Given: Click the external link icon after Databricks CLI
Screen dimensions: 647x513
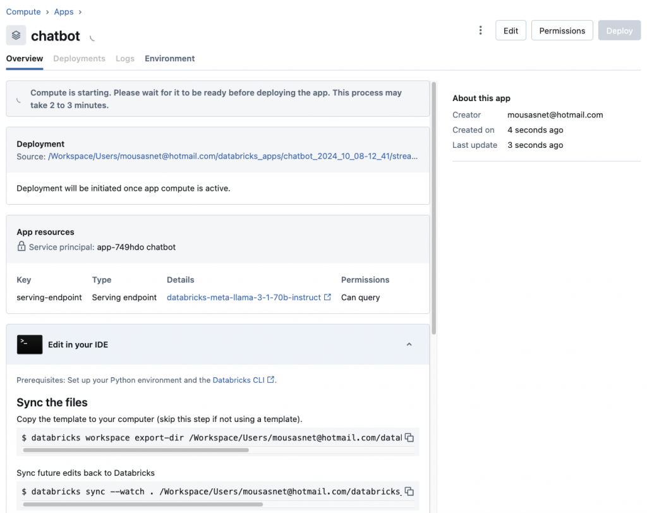Looking at the screenshot, I should 271,380.
